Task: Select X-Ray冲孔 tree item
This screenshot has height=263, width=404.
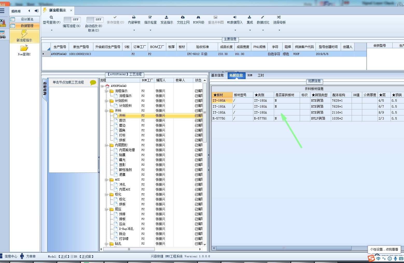Action: coord(126,229)
